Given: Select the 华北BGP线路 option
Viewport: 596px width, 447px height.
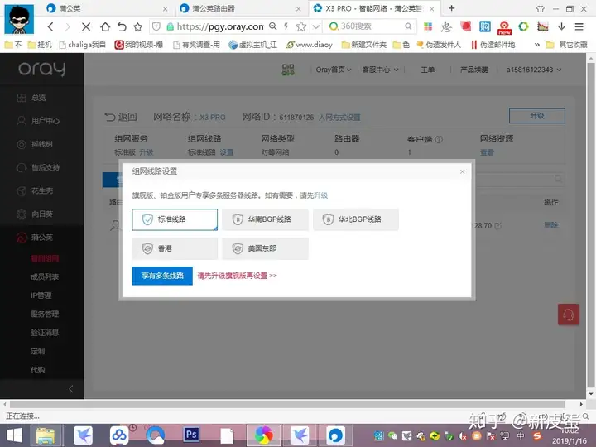Looking at the screenshot, I should pyautogui.click(x=356, y=219).
